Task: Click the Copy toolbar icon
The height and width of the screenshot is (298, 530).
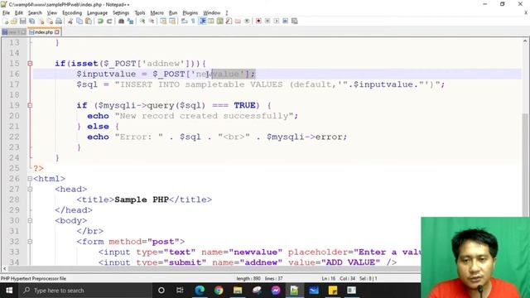Action: (79, 21)
